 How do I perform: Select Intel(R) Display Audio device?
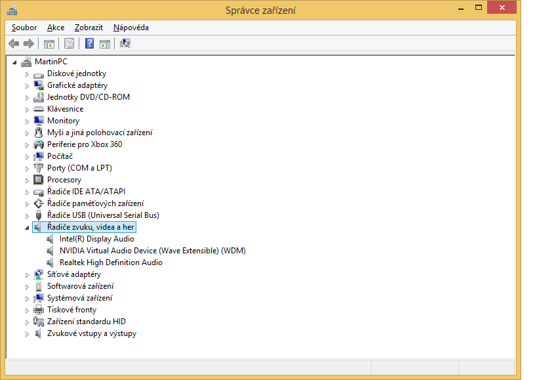(x=96, y=239)
